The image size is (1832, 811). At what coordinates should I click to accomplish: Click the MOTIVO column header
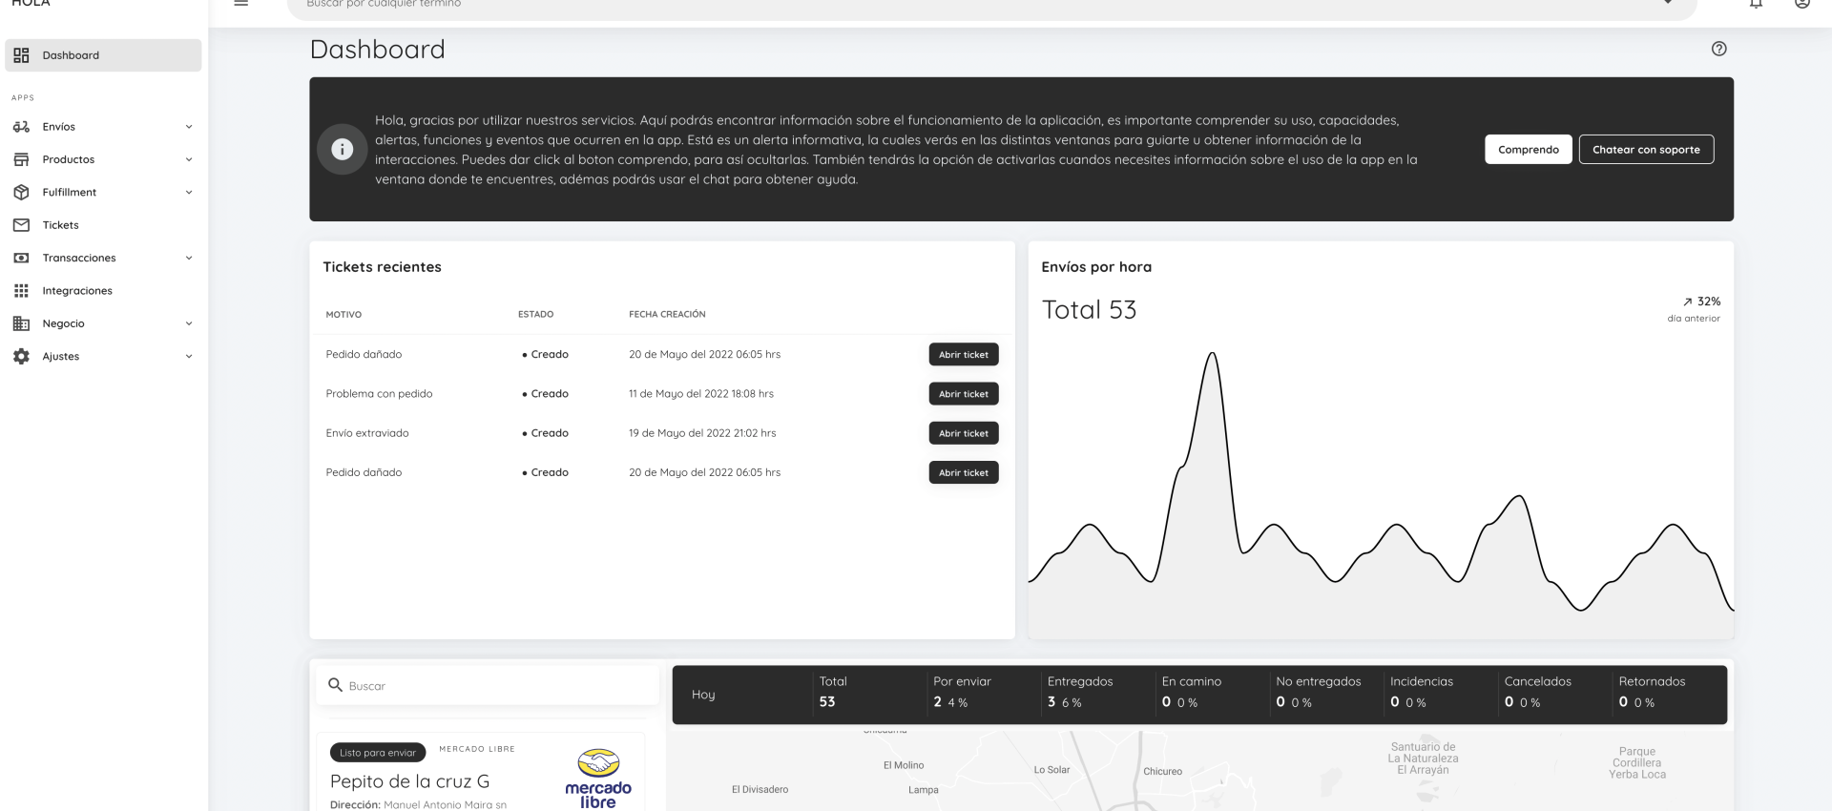(343, 314)
